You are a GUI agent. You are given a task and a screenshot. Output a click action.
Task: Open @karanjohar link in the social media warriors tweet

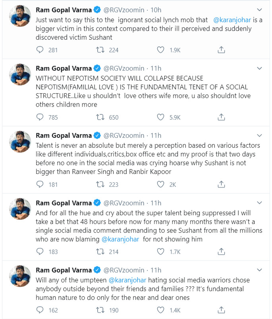click(127, 280)
